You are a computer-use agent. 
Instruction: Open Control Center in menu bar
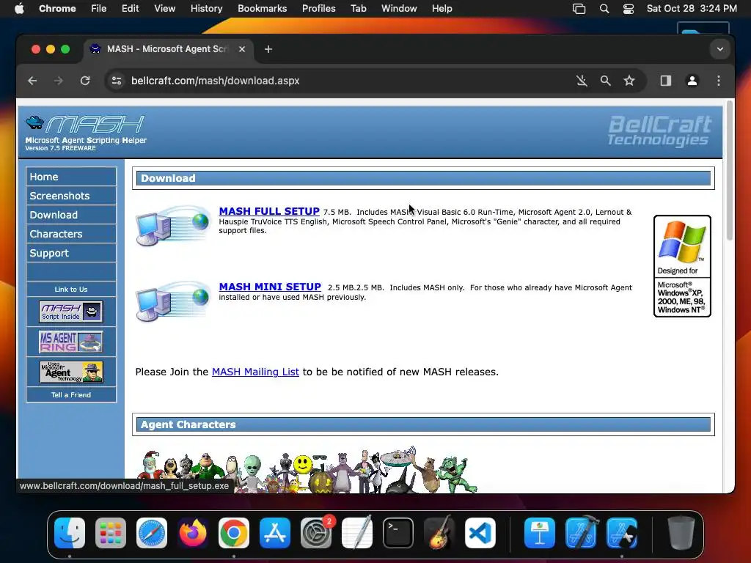(629, 9)
